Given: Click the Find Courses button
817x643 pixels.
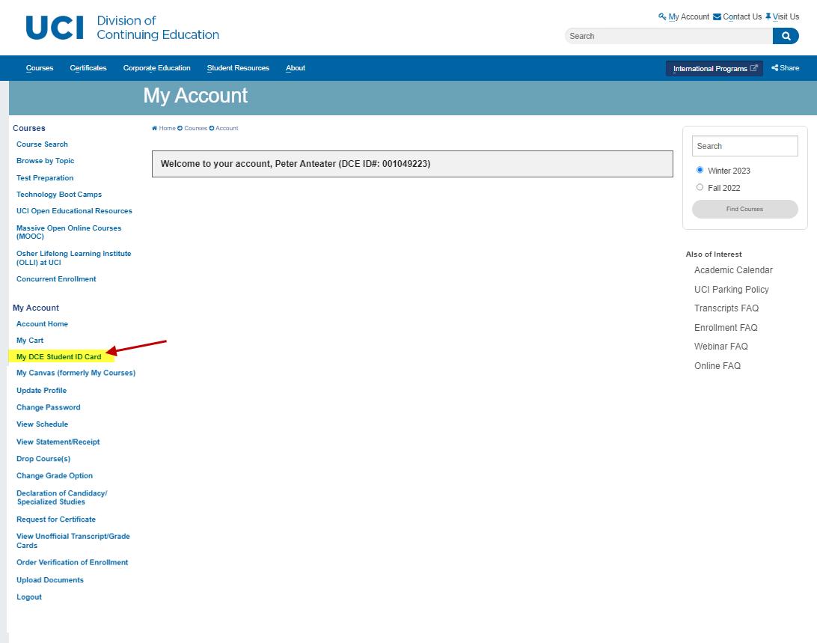Looking at the screenshot, I should click(x=744, y=209).
